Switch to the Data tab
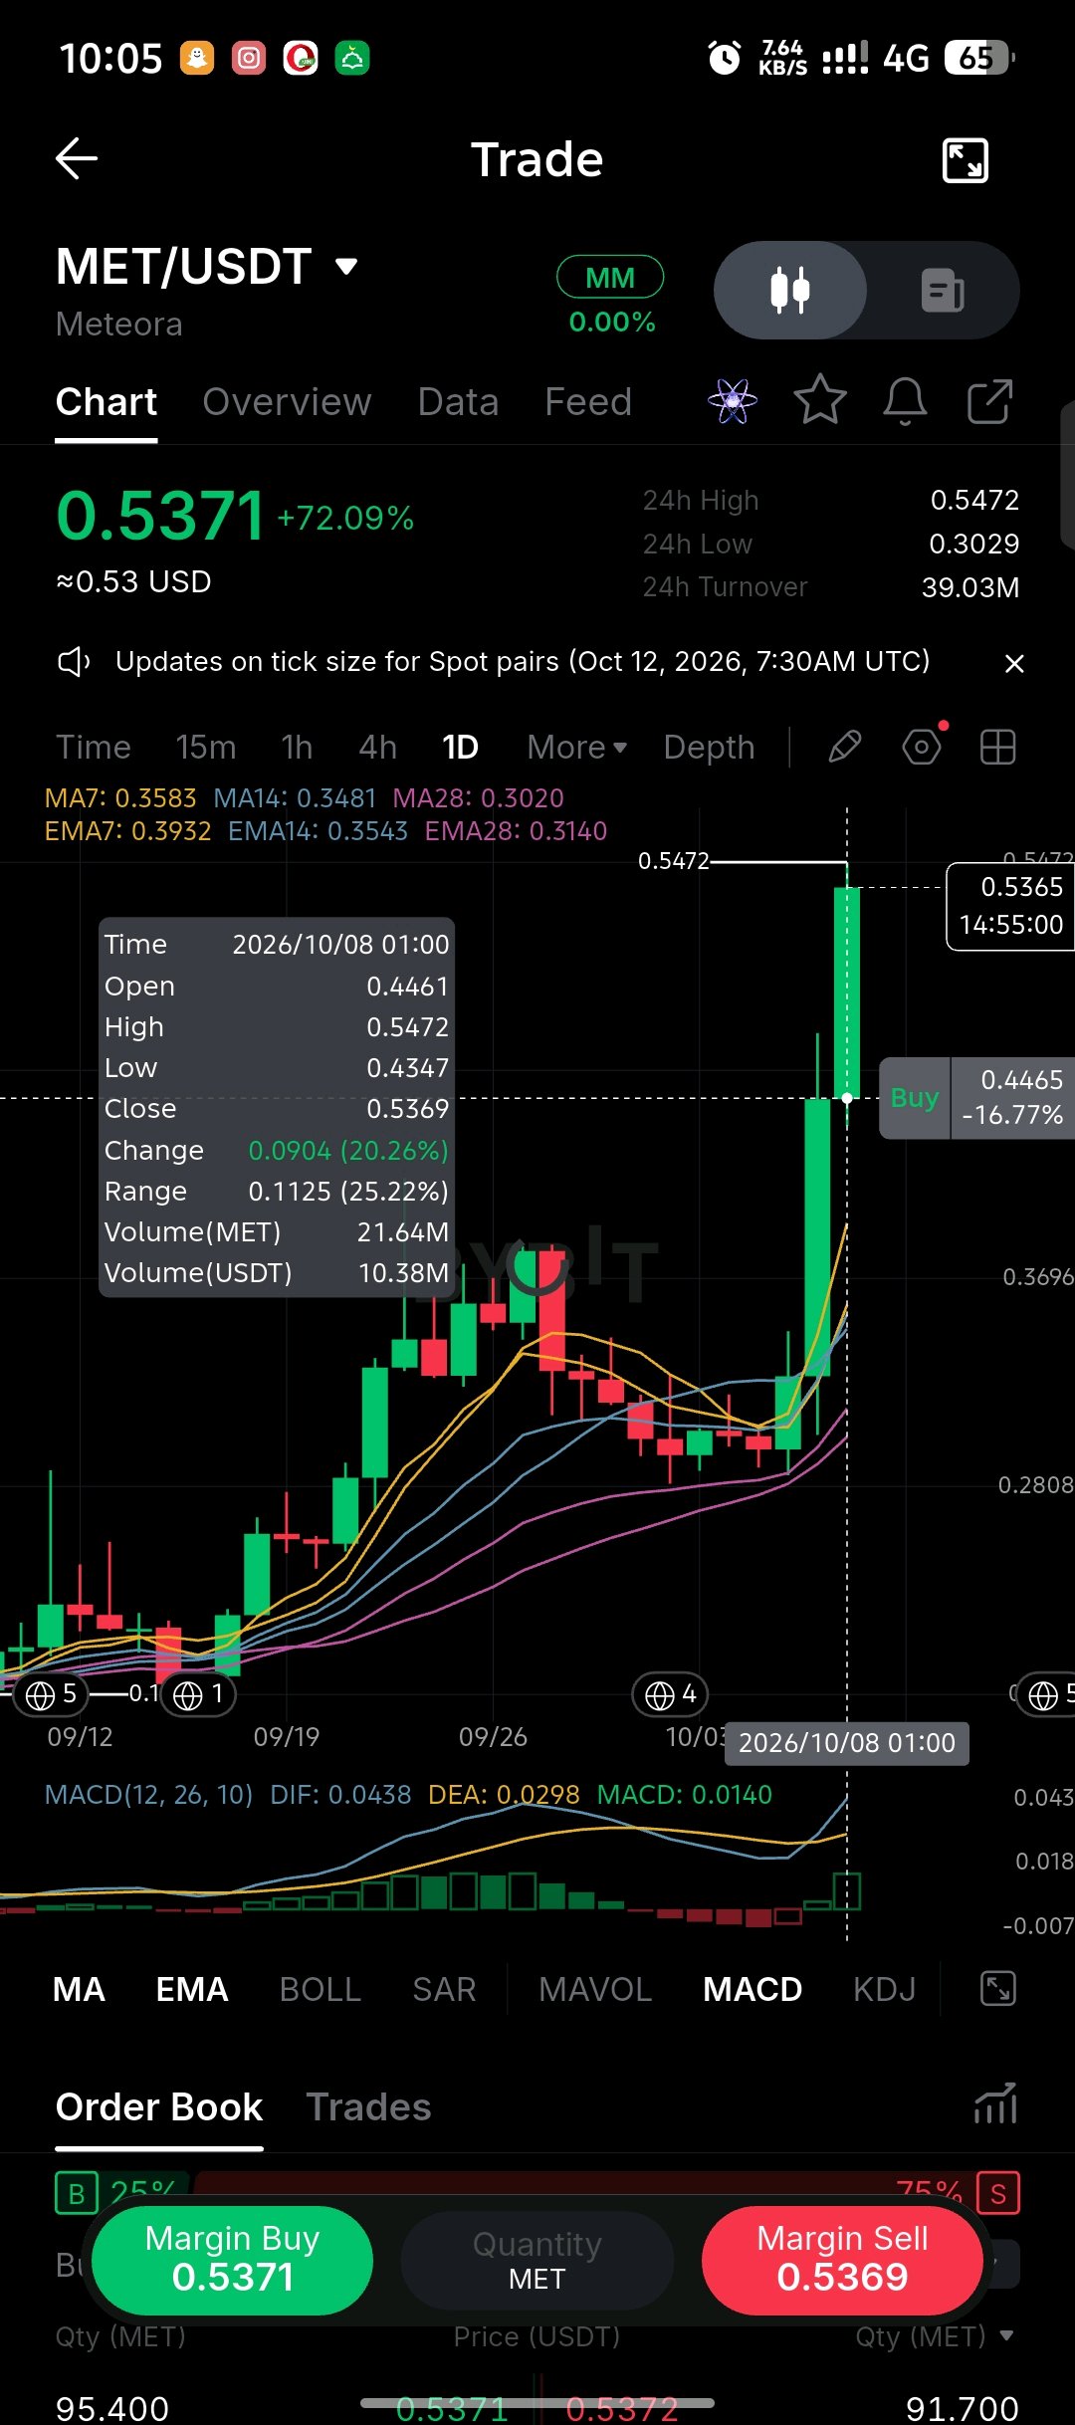Image resolution: width=1075 pixels, height=2425 pixels. (x=458, y=402)
